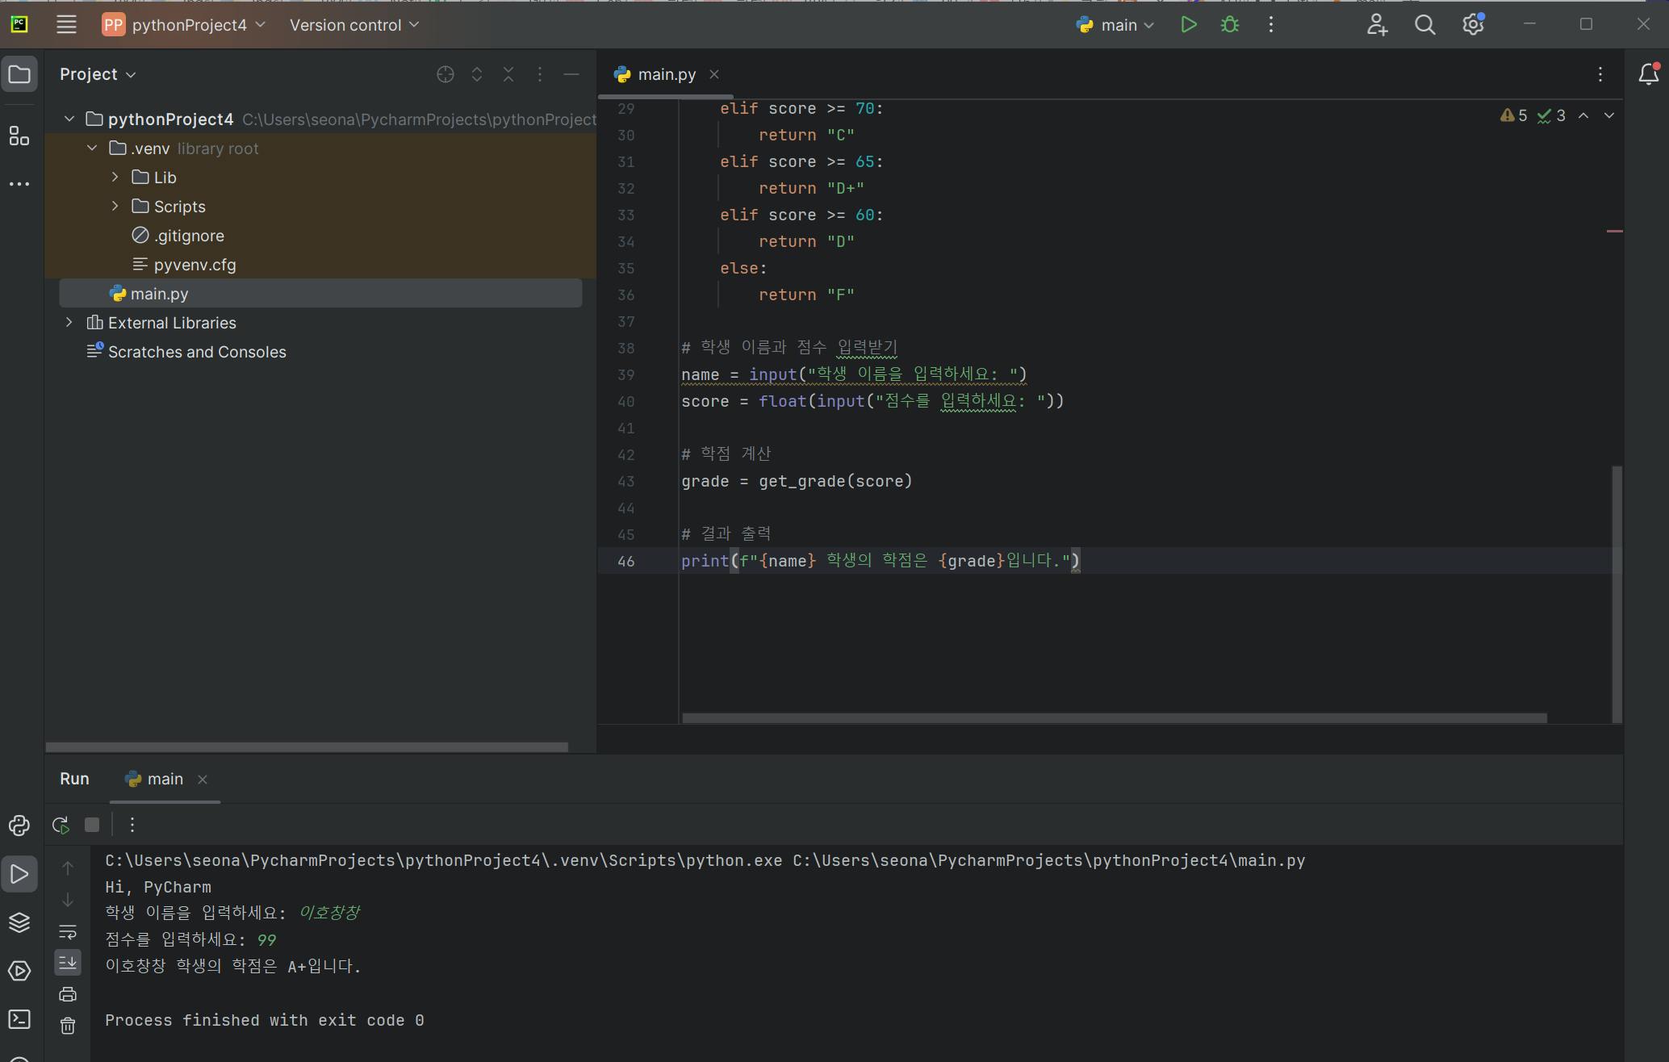Open pyvenv.cfg in project tree

tap(195, 265)
